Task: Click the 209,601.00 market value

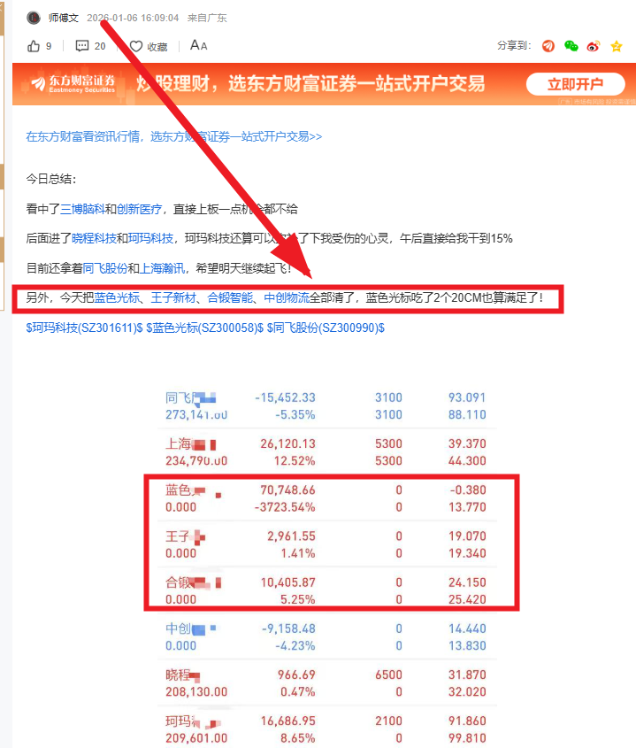Action: [x=196, y=738]
